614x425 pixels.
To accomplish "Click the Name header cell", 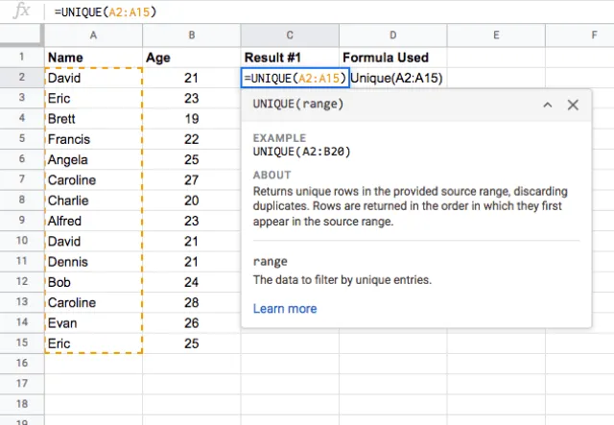I will click(94, 58).
